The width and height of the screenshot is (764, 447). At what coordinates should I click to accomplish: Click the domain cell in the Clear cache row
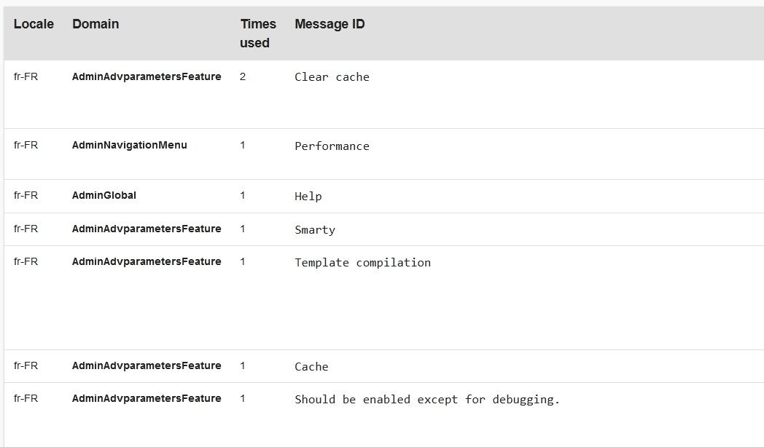coord(147,76)
